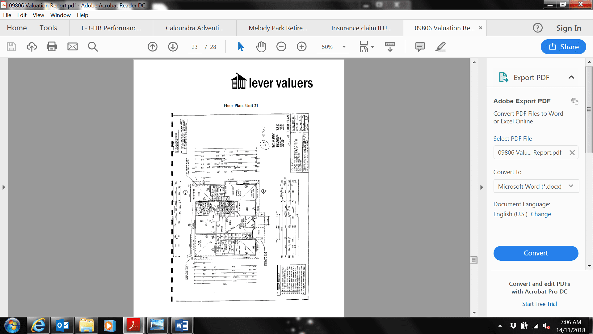Open the Window menu
Screen dimensions: 593x334
(60, 15)
